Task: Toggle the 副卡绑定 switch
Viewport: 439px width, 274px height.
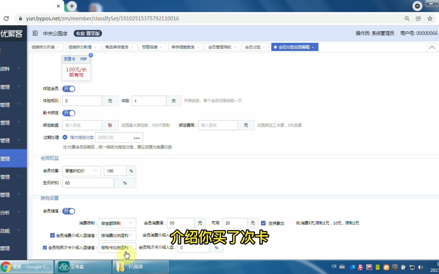Action: click(69, 113)
